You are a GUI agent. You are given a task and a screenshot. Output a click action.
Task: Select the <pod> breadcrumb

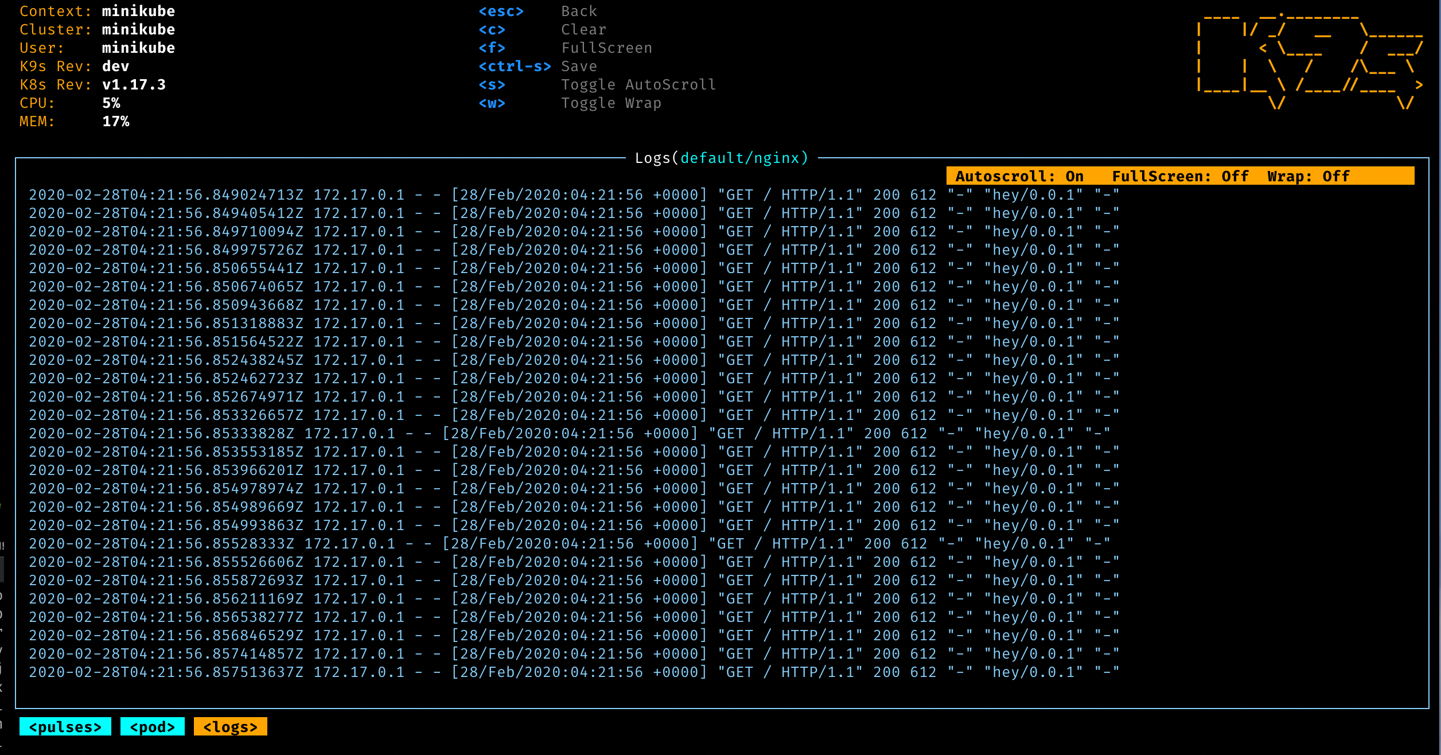[x=152, y=727]
